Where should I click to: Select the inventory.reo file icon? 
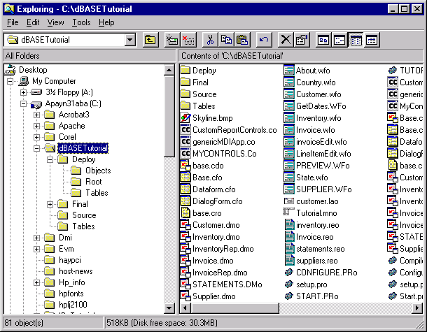(289, 225)
